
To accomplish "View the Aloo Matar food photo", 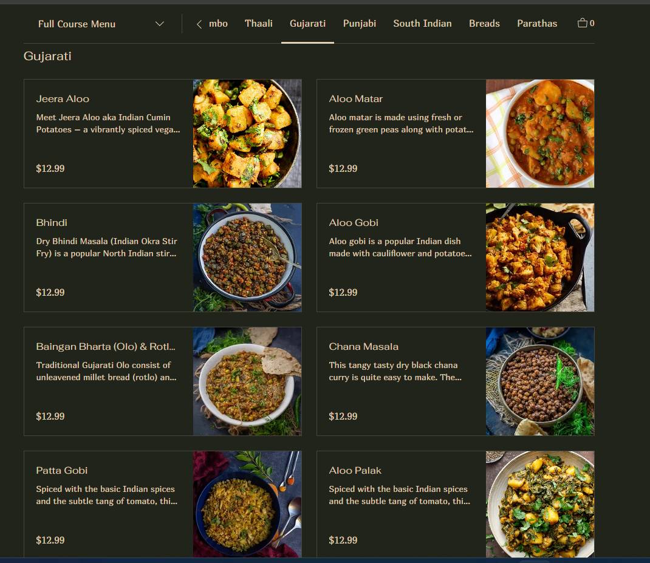I will click(539, 134).
